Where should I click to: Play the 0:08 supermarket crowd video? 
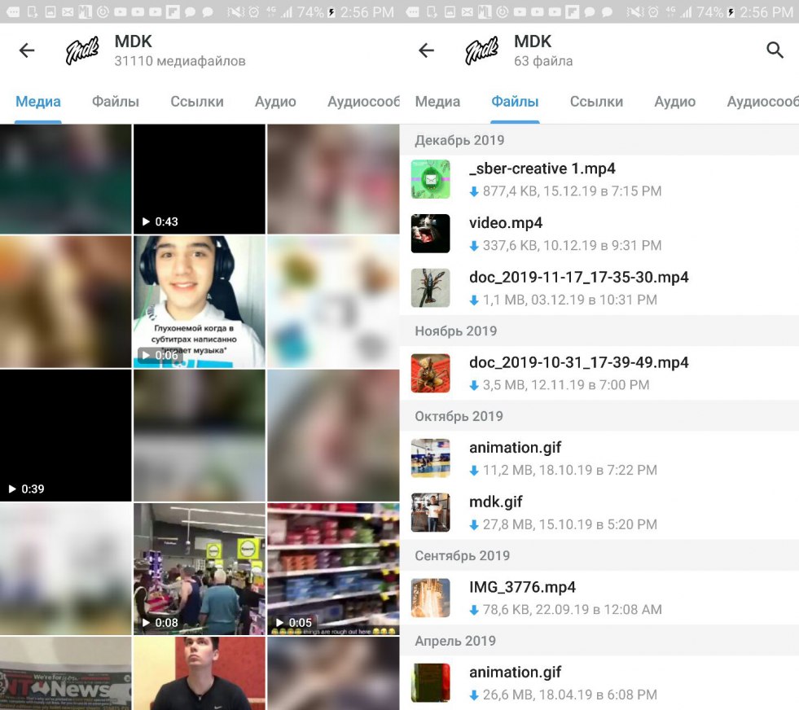coord(200,568)
